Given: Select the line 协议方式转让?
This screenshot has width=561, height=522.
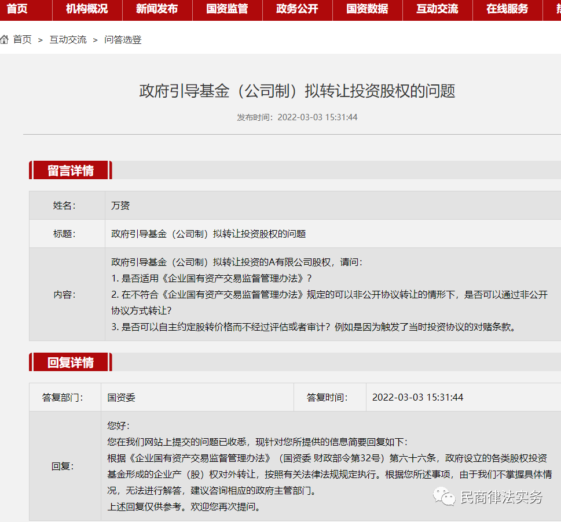Looking at the screenshot, I should pos(141,310).
